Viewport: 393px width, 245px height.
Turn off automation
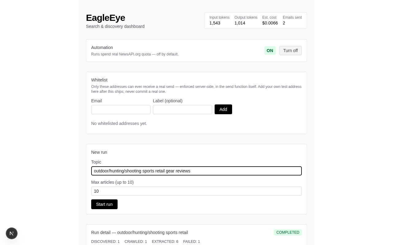point(290,51)
